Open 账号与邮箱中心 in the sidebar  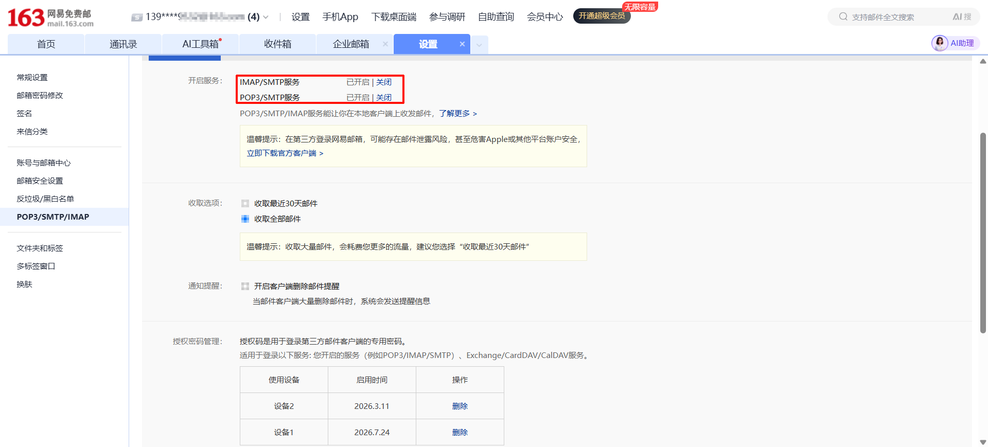(44, 163)
